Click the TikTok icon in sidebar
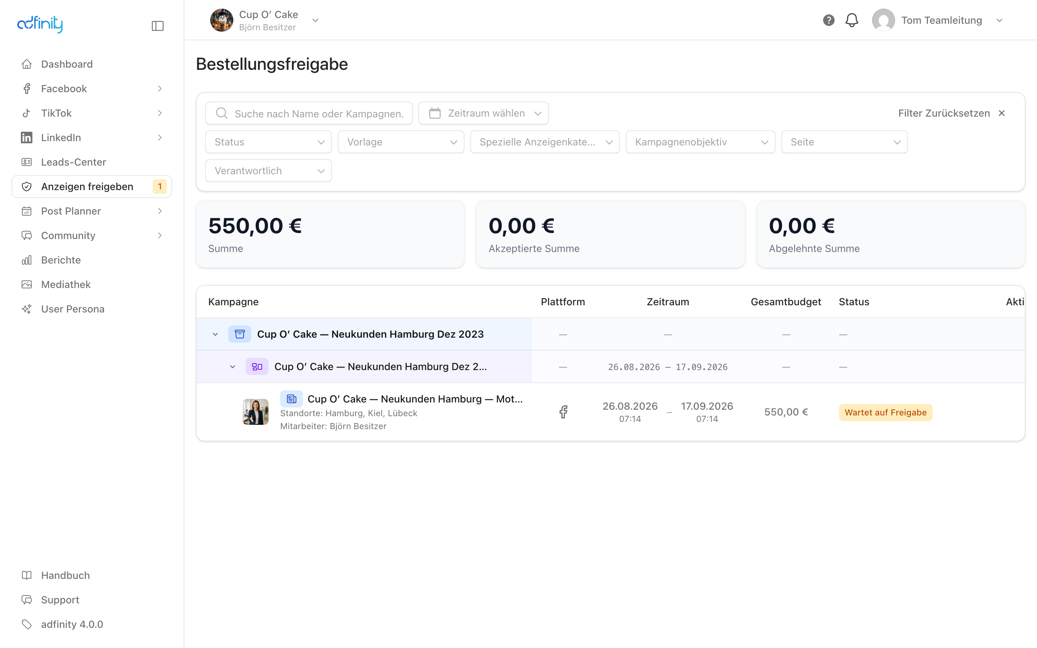This screenshot has height=648, width=1037. (x=27, y=113)
